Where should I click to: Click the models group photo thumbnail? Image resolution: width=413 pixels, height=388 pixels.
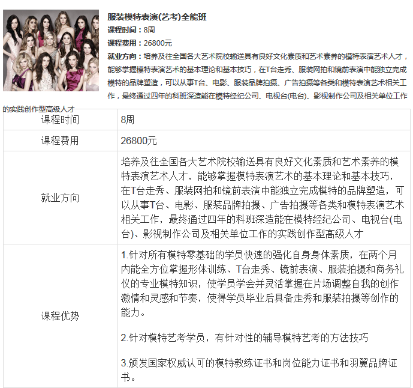point(51,50)
